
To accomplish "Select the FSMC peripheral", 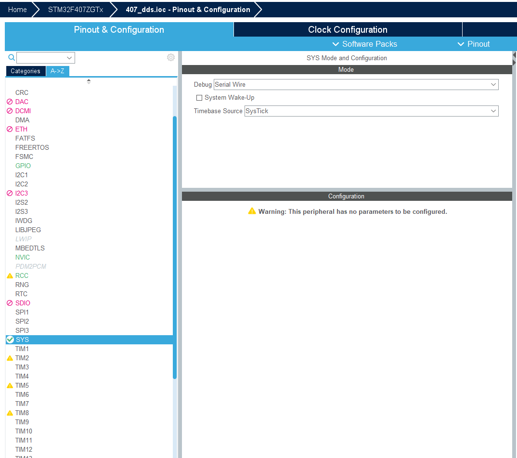I will (24, 157).
